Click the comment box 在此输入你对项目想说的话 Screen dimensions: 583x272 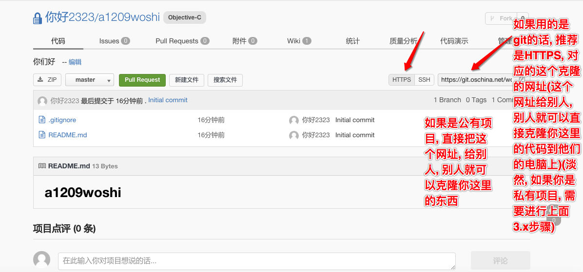tap(256, 261)
